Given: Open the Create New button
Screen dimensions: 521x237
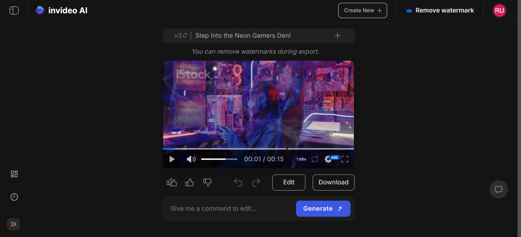Looking at the screenshot, I should [x=363, y=11].
